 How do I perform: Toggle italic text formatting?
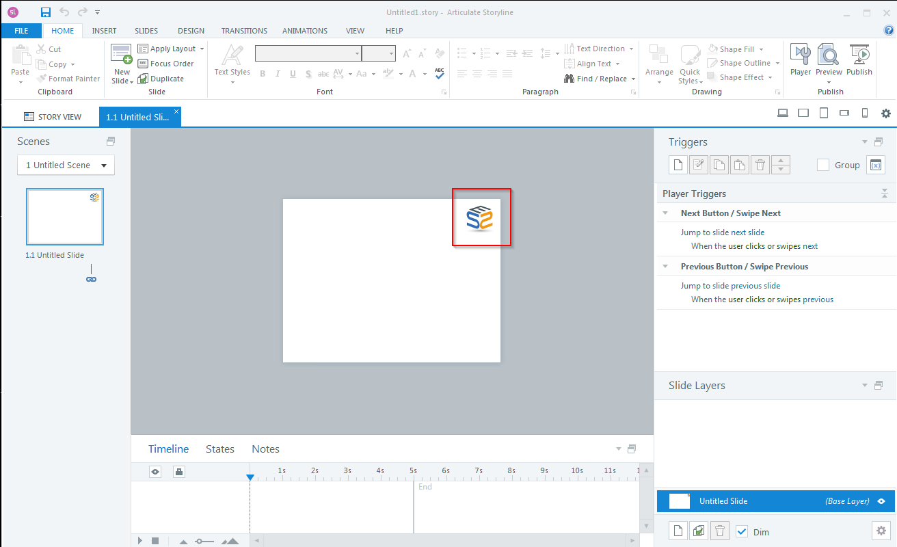[x=278, y=74]
